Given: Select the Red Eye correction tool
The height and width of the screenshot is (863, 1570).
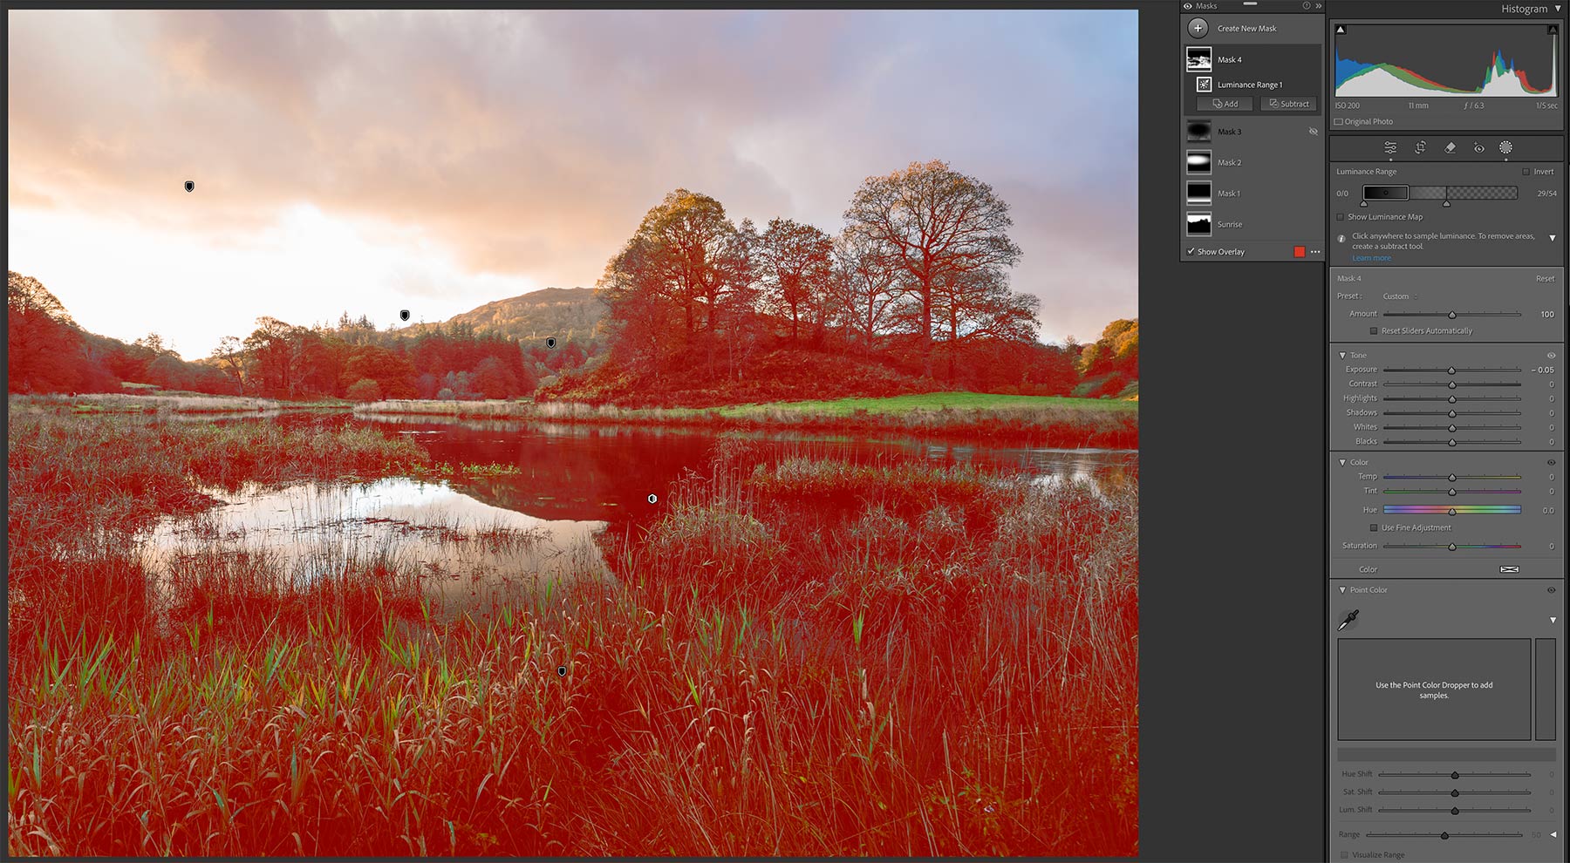Looking at the screenshot, I should tap(1479, 147).
